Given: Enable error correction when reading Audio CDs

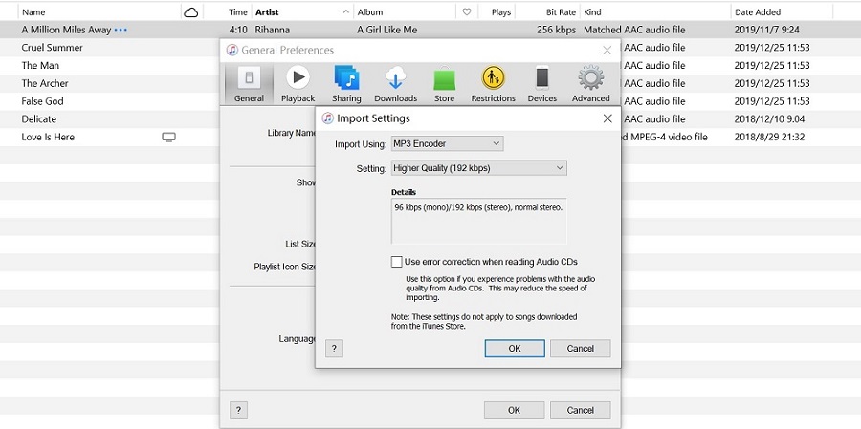Looking at the screenshot, I should [397, 262].
